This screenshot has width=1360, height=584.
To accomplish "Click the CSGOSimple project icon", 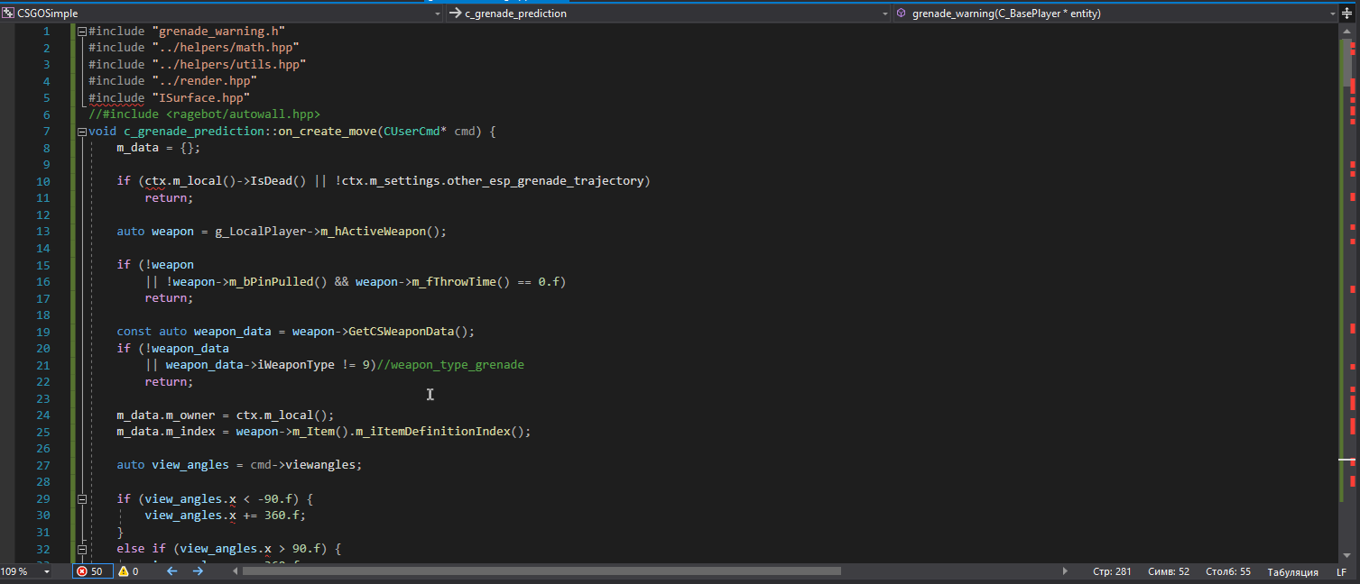I will tap(9, 14).
